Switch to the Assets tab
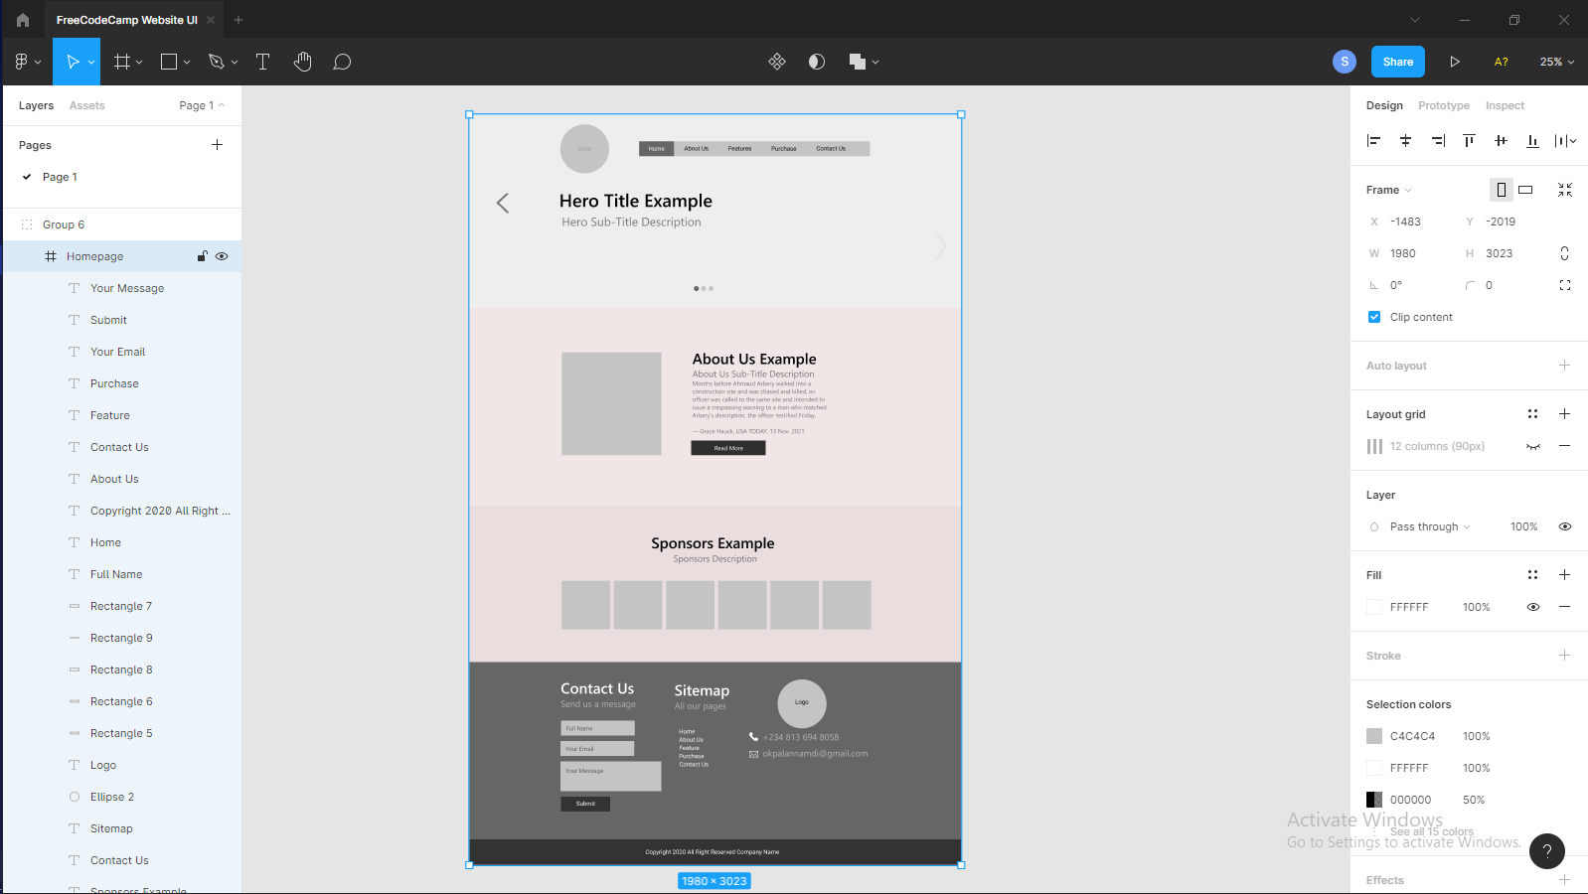 click(86, 105)
